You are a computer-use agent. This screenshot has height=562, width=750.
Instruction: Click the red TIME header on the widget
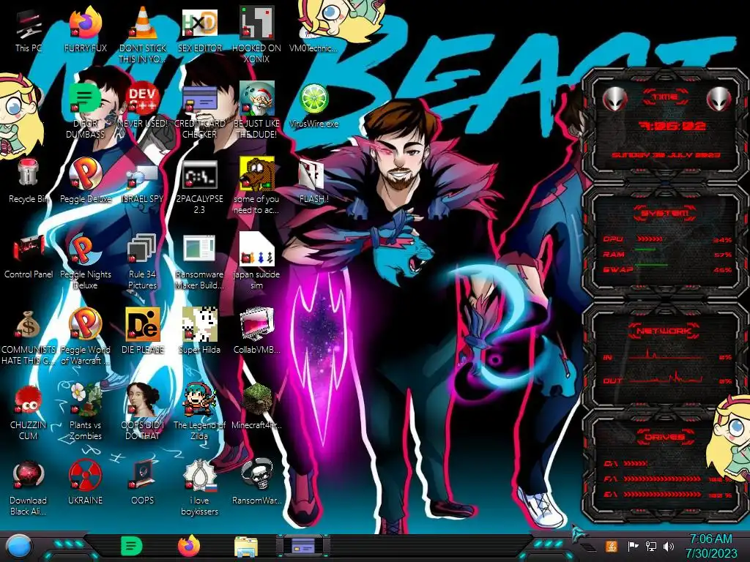point(665,97)
